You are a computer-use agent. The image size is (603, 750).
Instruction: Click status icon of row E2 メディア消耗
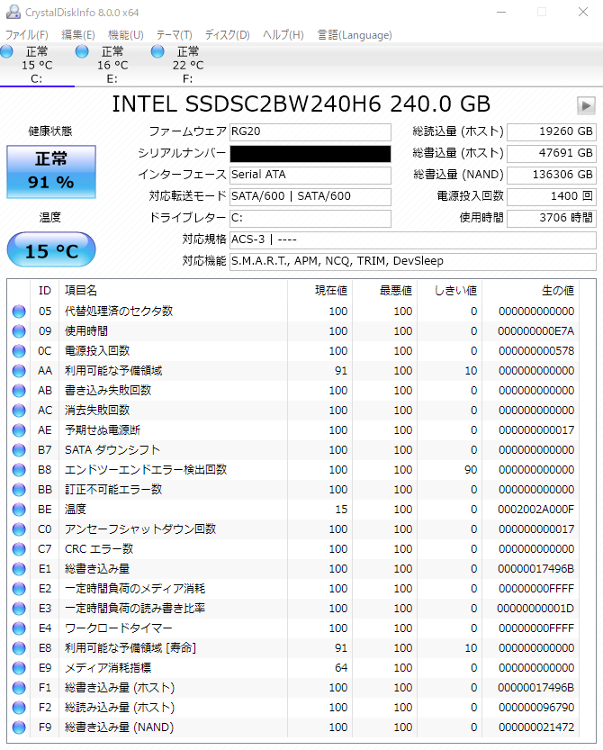click(x=19, y=589)
